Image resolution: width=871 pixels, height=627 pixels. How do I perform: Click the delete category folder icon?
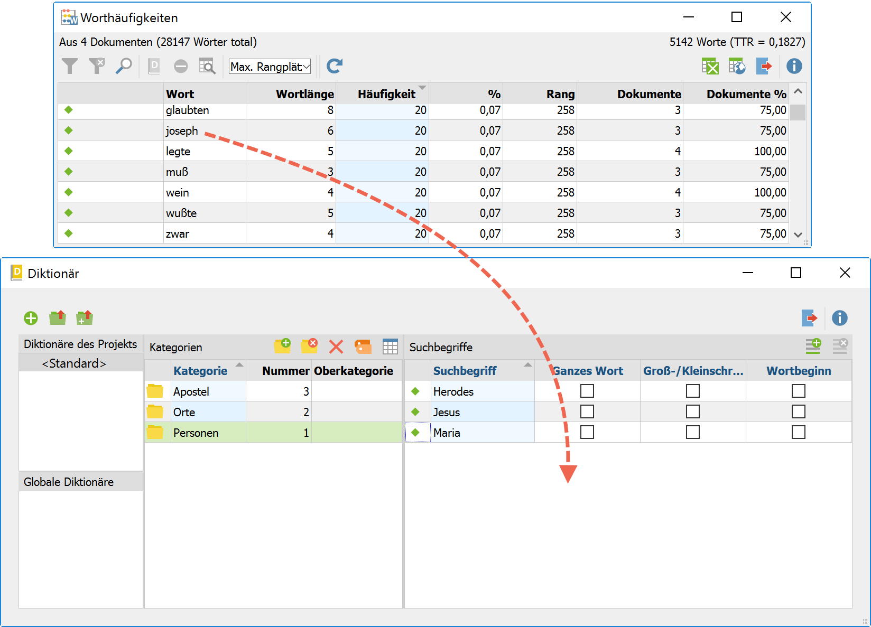click(309, 347)
